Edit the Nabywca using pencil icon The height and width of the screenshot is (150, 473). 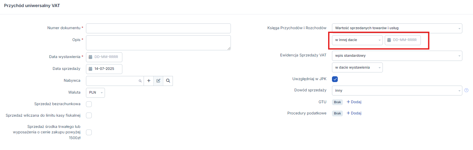tap(158, 81)
